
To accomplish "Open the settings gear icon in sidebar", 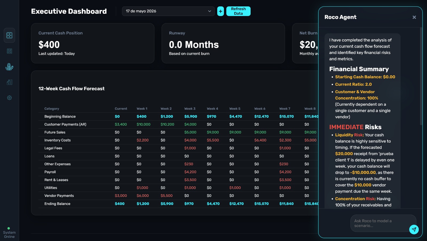I will [x=9, y=98].
